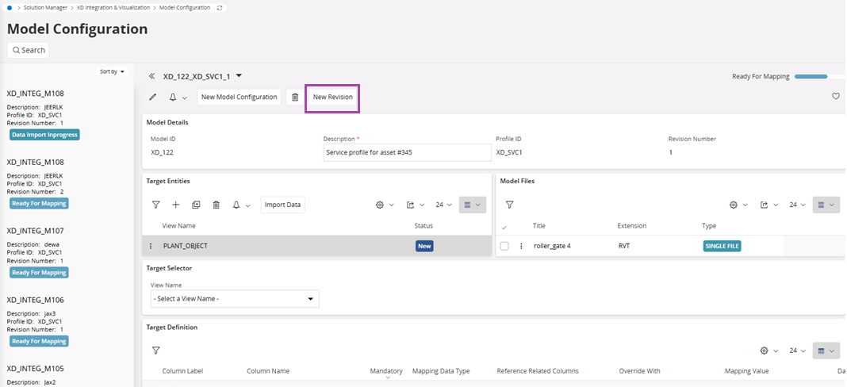Open the View Name dropdown
The image size is (847, 387).
(x=235, y=299)
